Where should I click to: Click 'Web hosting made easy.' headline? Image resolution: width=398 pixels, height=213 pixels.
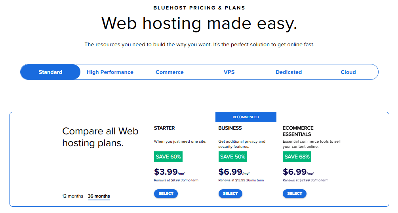tap(199, 24)
